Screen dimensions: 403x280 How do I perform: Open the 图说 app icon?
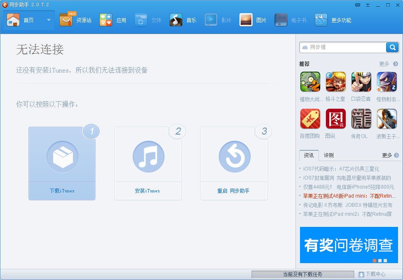[x=336, y=119]
